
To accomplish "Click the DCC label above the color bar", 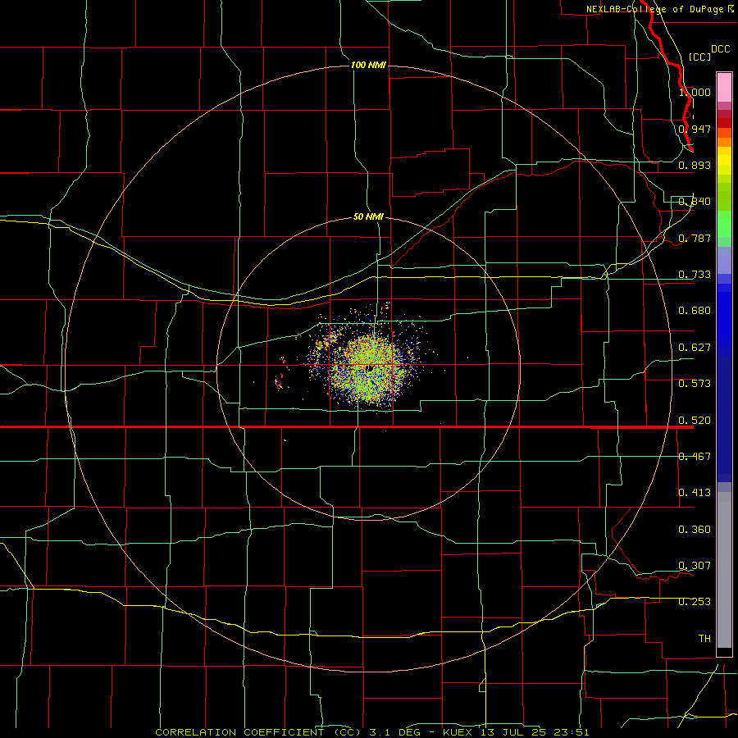I will click(720, 49).
